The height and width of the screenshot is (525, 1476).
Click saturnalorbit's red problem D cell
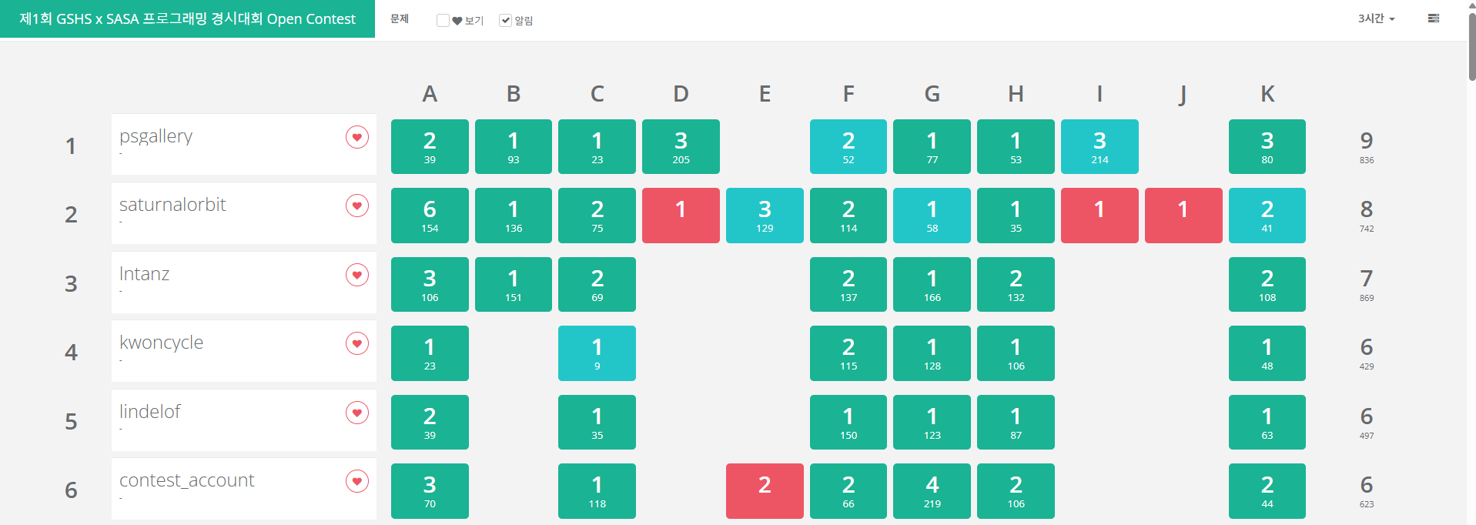[681, 216]
